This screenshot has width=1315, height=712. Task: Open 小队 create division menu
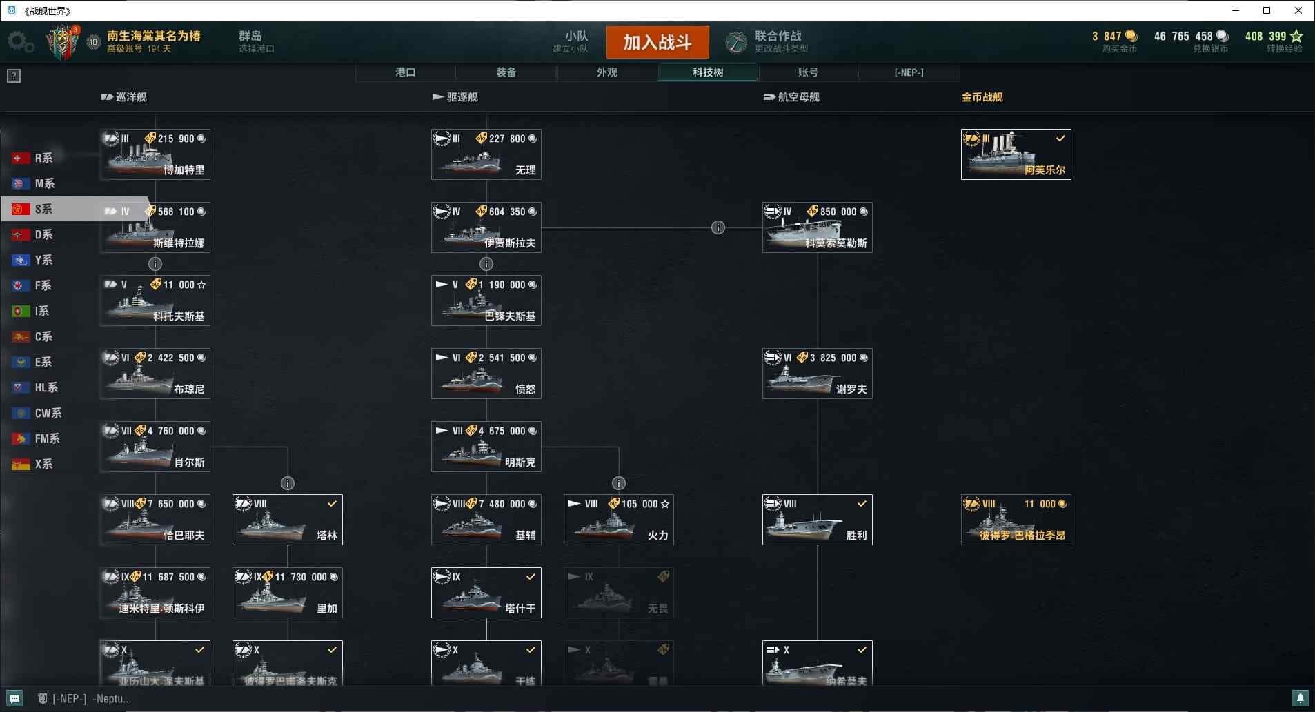click(571, 41)
